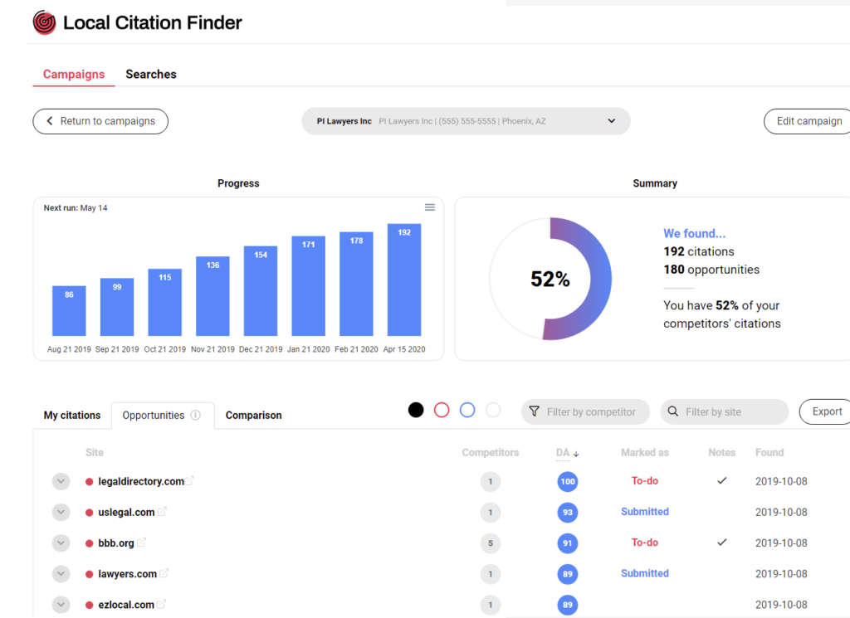Click the magnifier icon in site filter

tap(672, 411)
